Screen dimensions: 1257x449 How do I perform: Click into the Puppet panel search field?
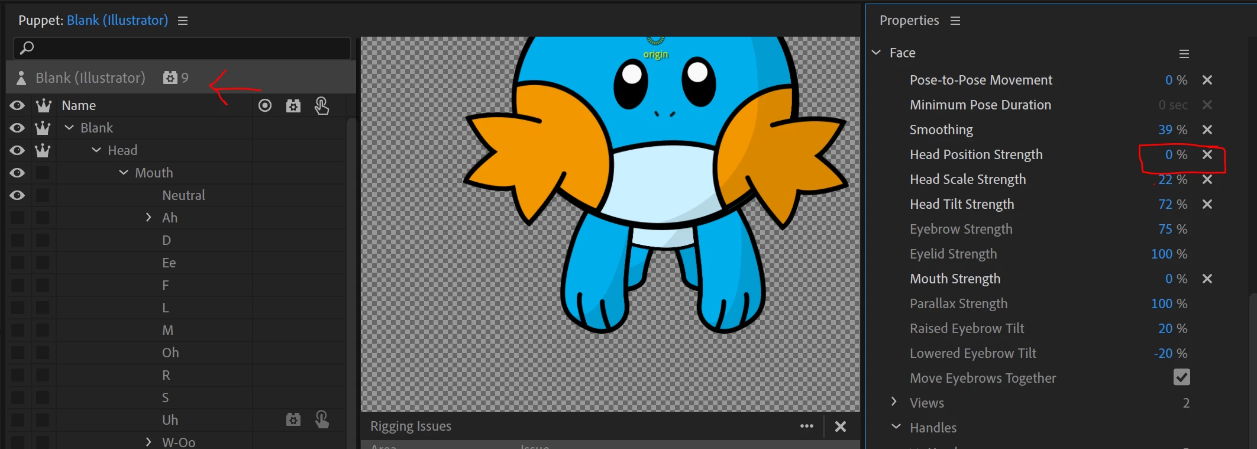tap(182, 48)
